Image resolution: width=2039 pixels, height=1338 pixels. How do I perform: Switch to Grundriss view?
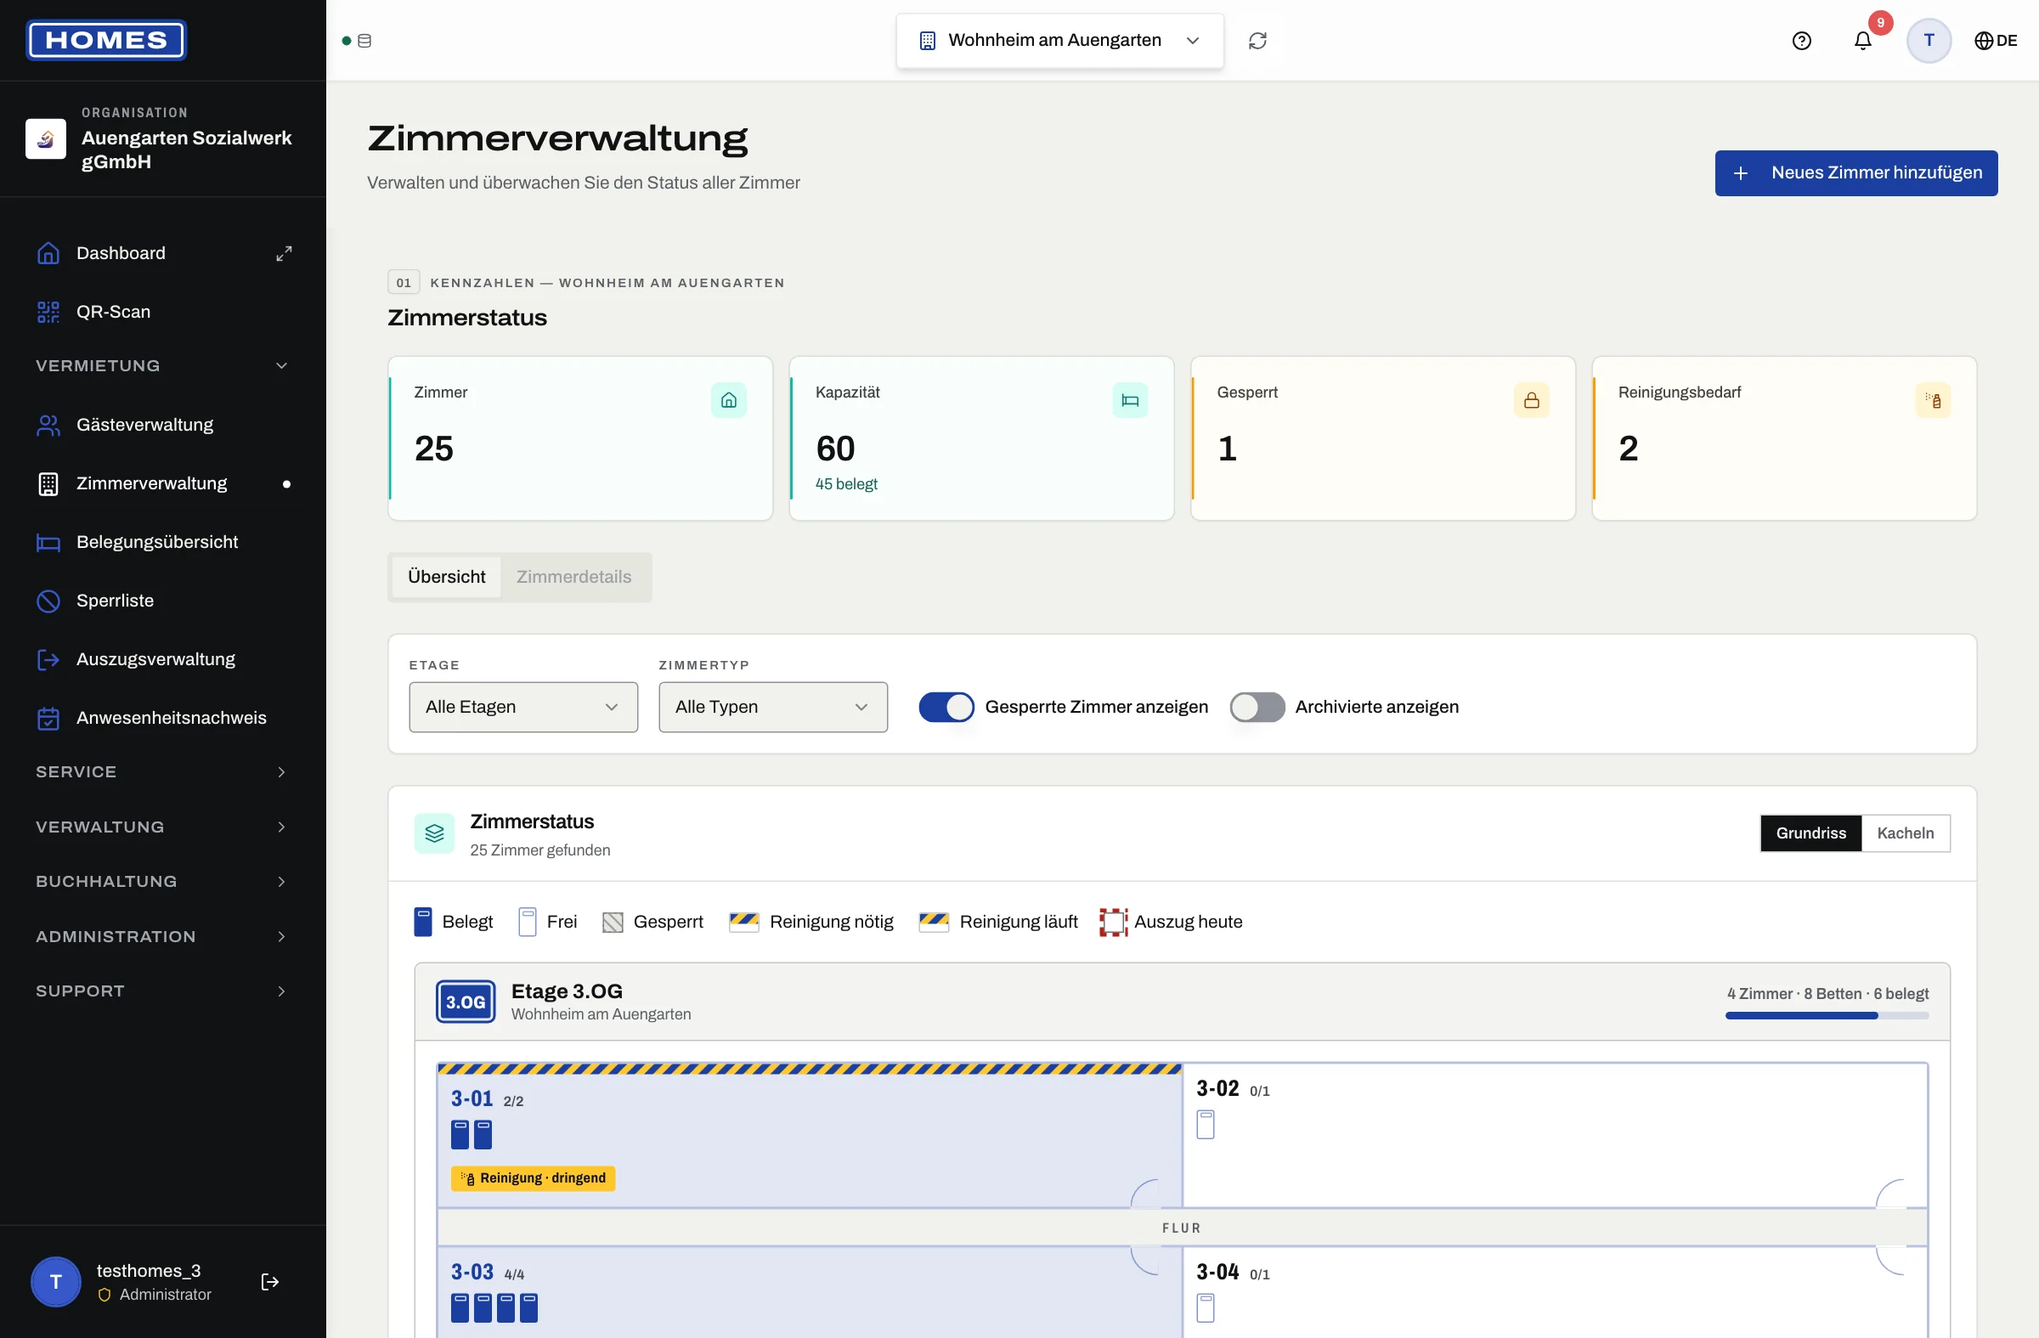tap(1810, 833)
